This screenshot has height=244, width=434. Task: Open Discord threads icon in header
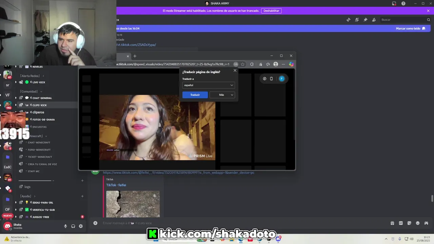pos(348,20)
